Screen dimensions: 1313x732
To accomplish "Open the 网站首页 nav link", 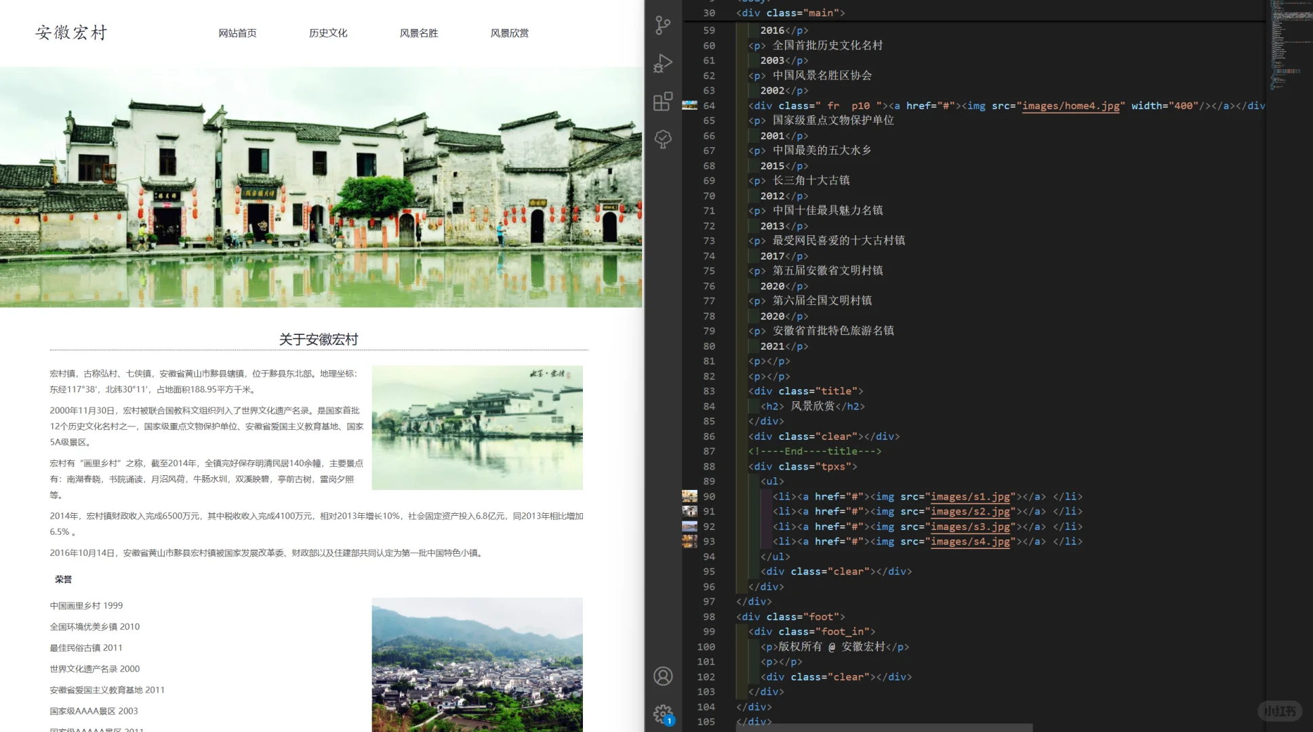I will pos(237,33).
